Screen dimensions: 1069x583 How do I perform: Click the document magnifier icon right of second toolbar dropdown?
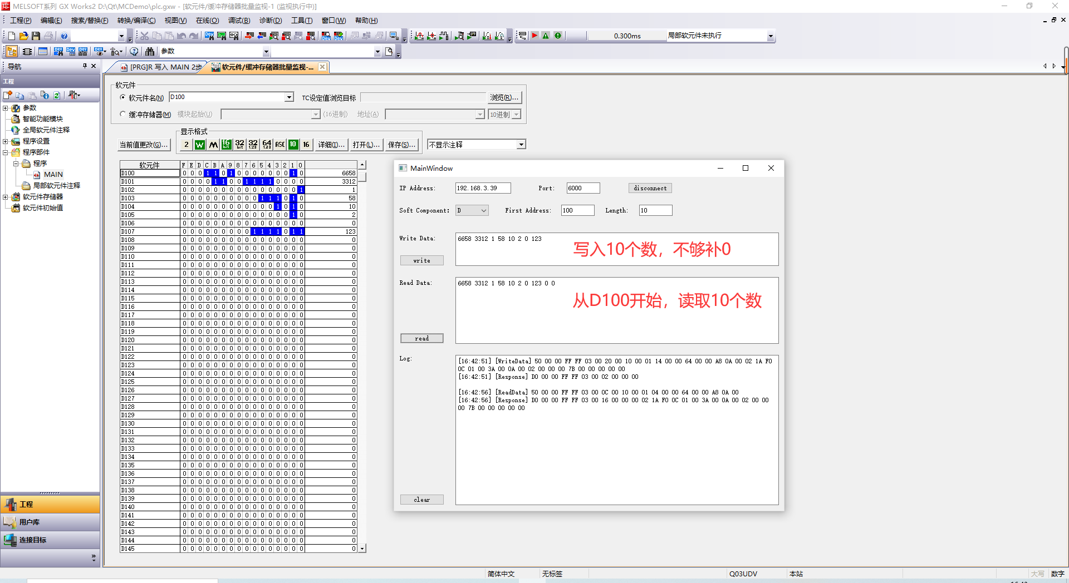pyautogui.click(x=389, y=51)
